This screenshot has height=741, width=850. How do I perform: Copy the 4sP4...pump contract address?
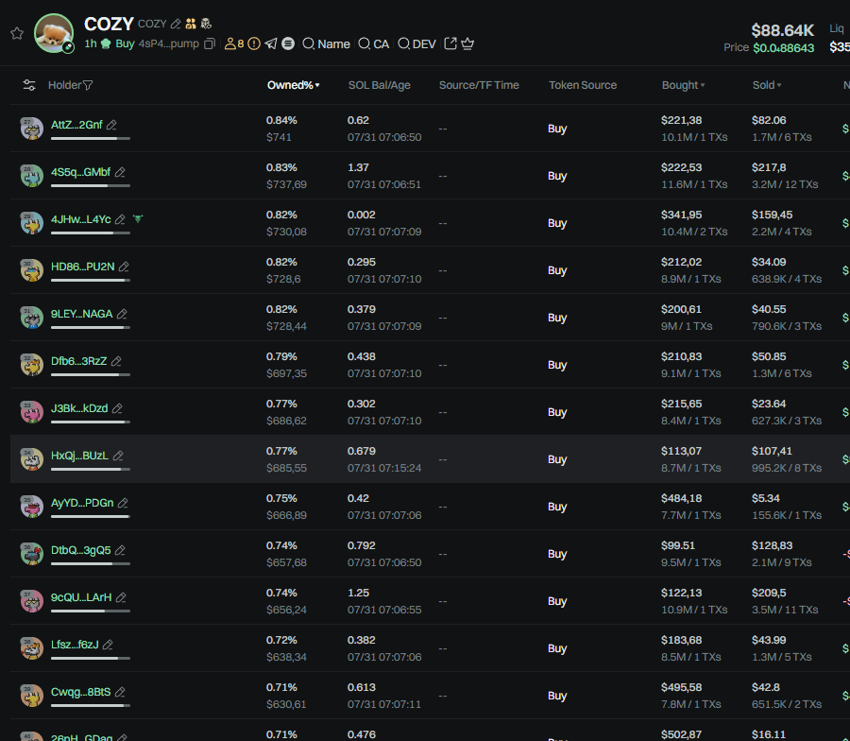pos(210,43)
